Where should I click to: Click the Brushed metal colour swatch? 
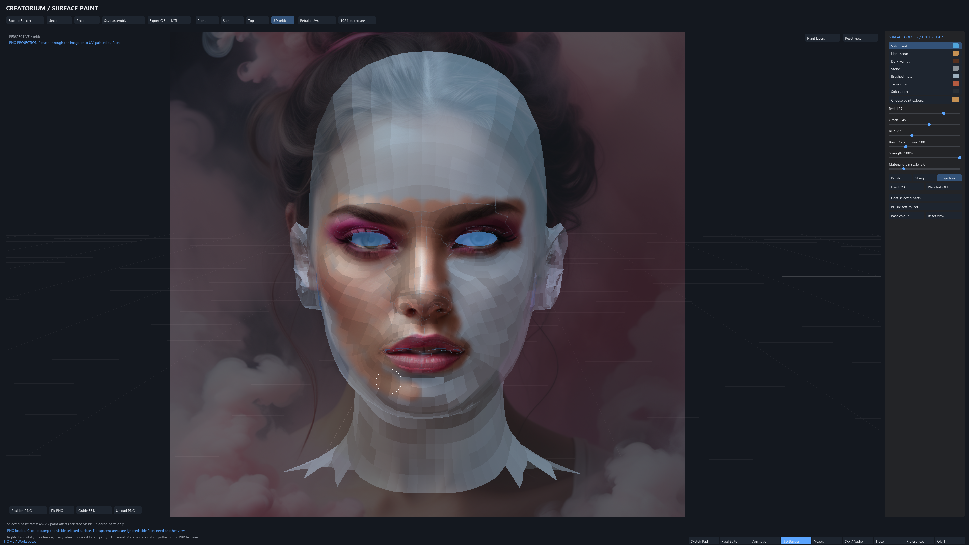click(x=955, y=76)
